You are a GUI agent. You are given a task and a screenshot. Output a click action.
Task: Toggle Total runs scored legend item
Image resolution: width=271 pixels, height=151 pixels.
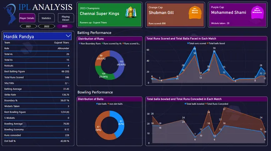pos(197,43)
